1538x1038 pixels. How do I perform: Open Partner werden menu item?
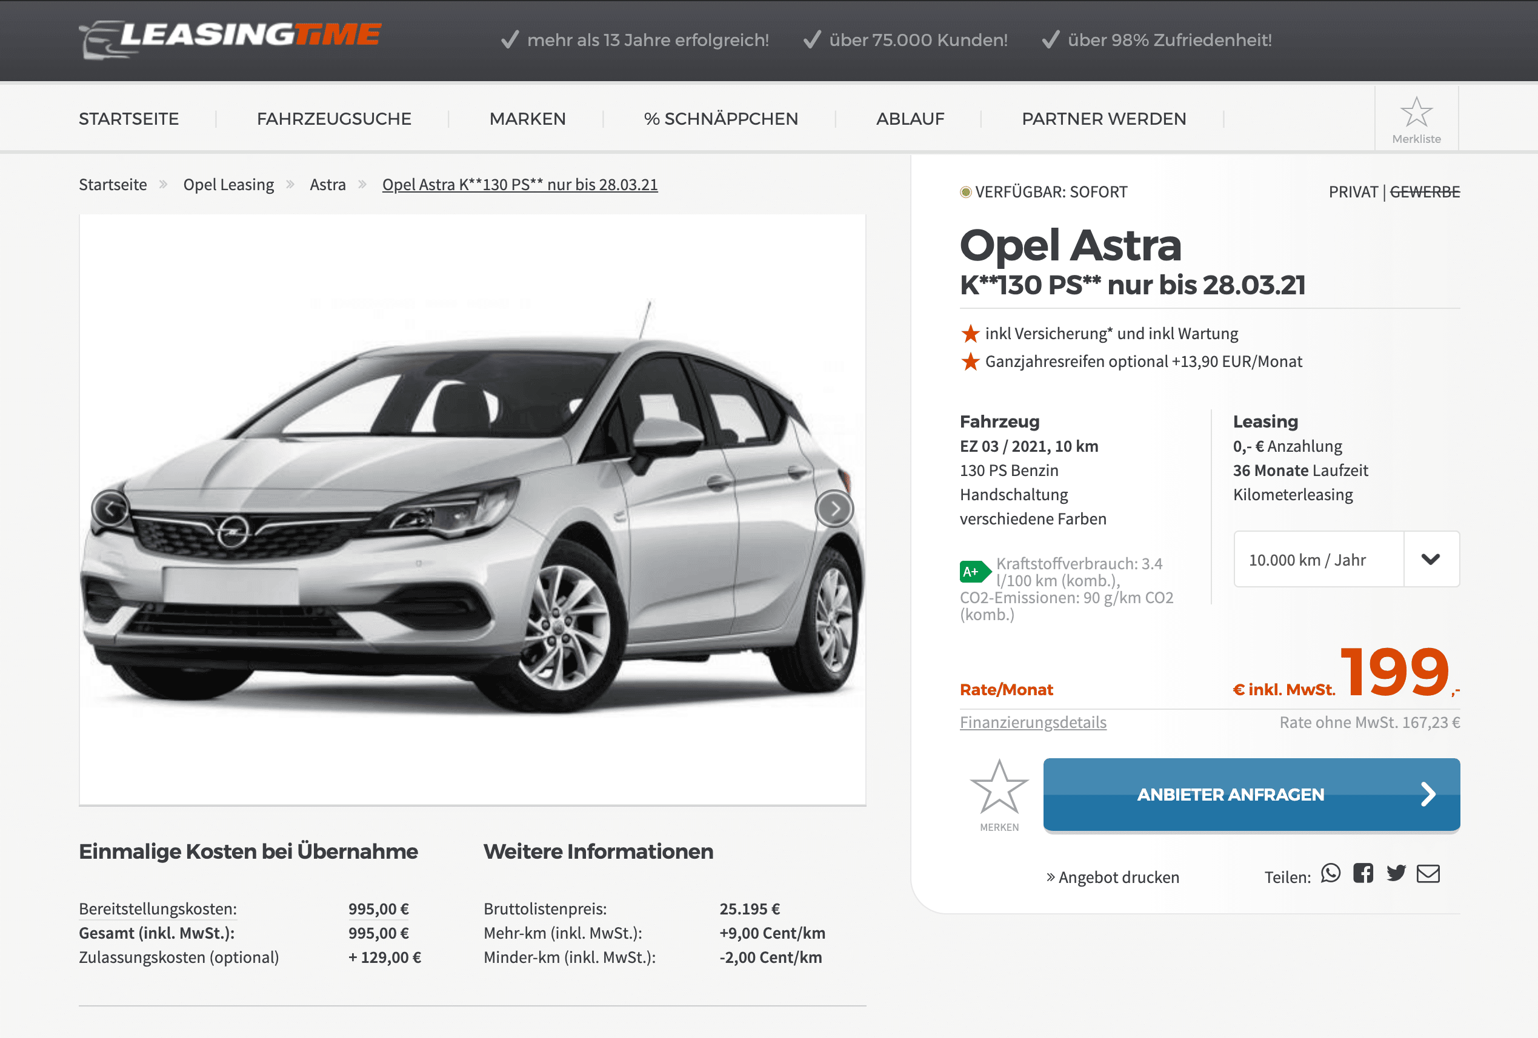pos(1104,119)
